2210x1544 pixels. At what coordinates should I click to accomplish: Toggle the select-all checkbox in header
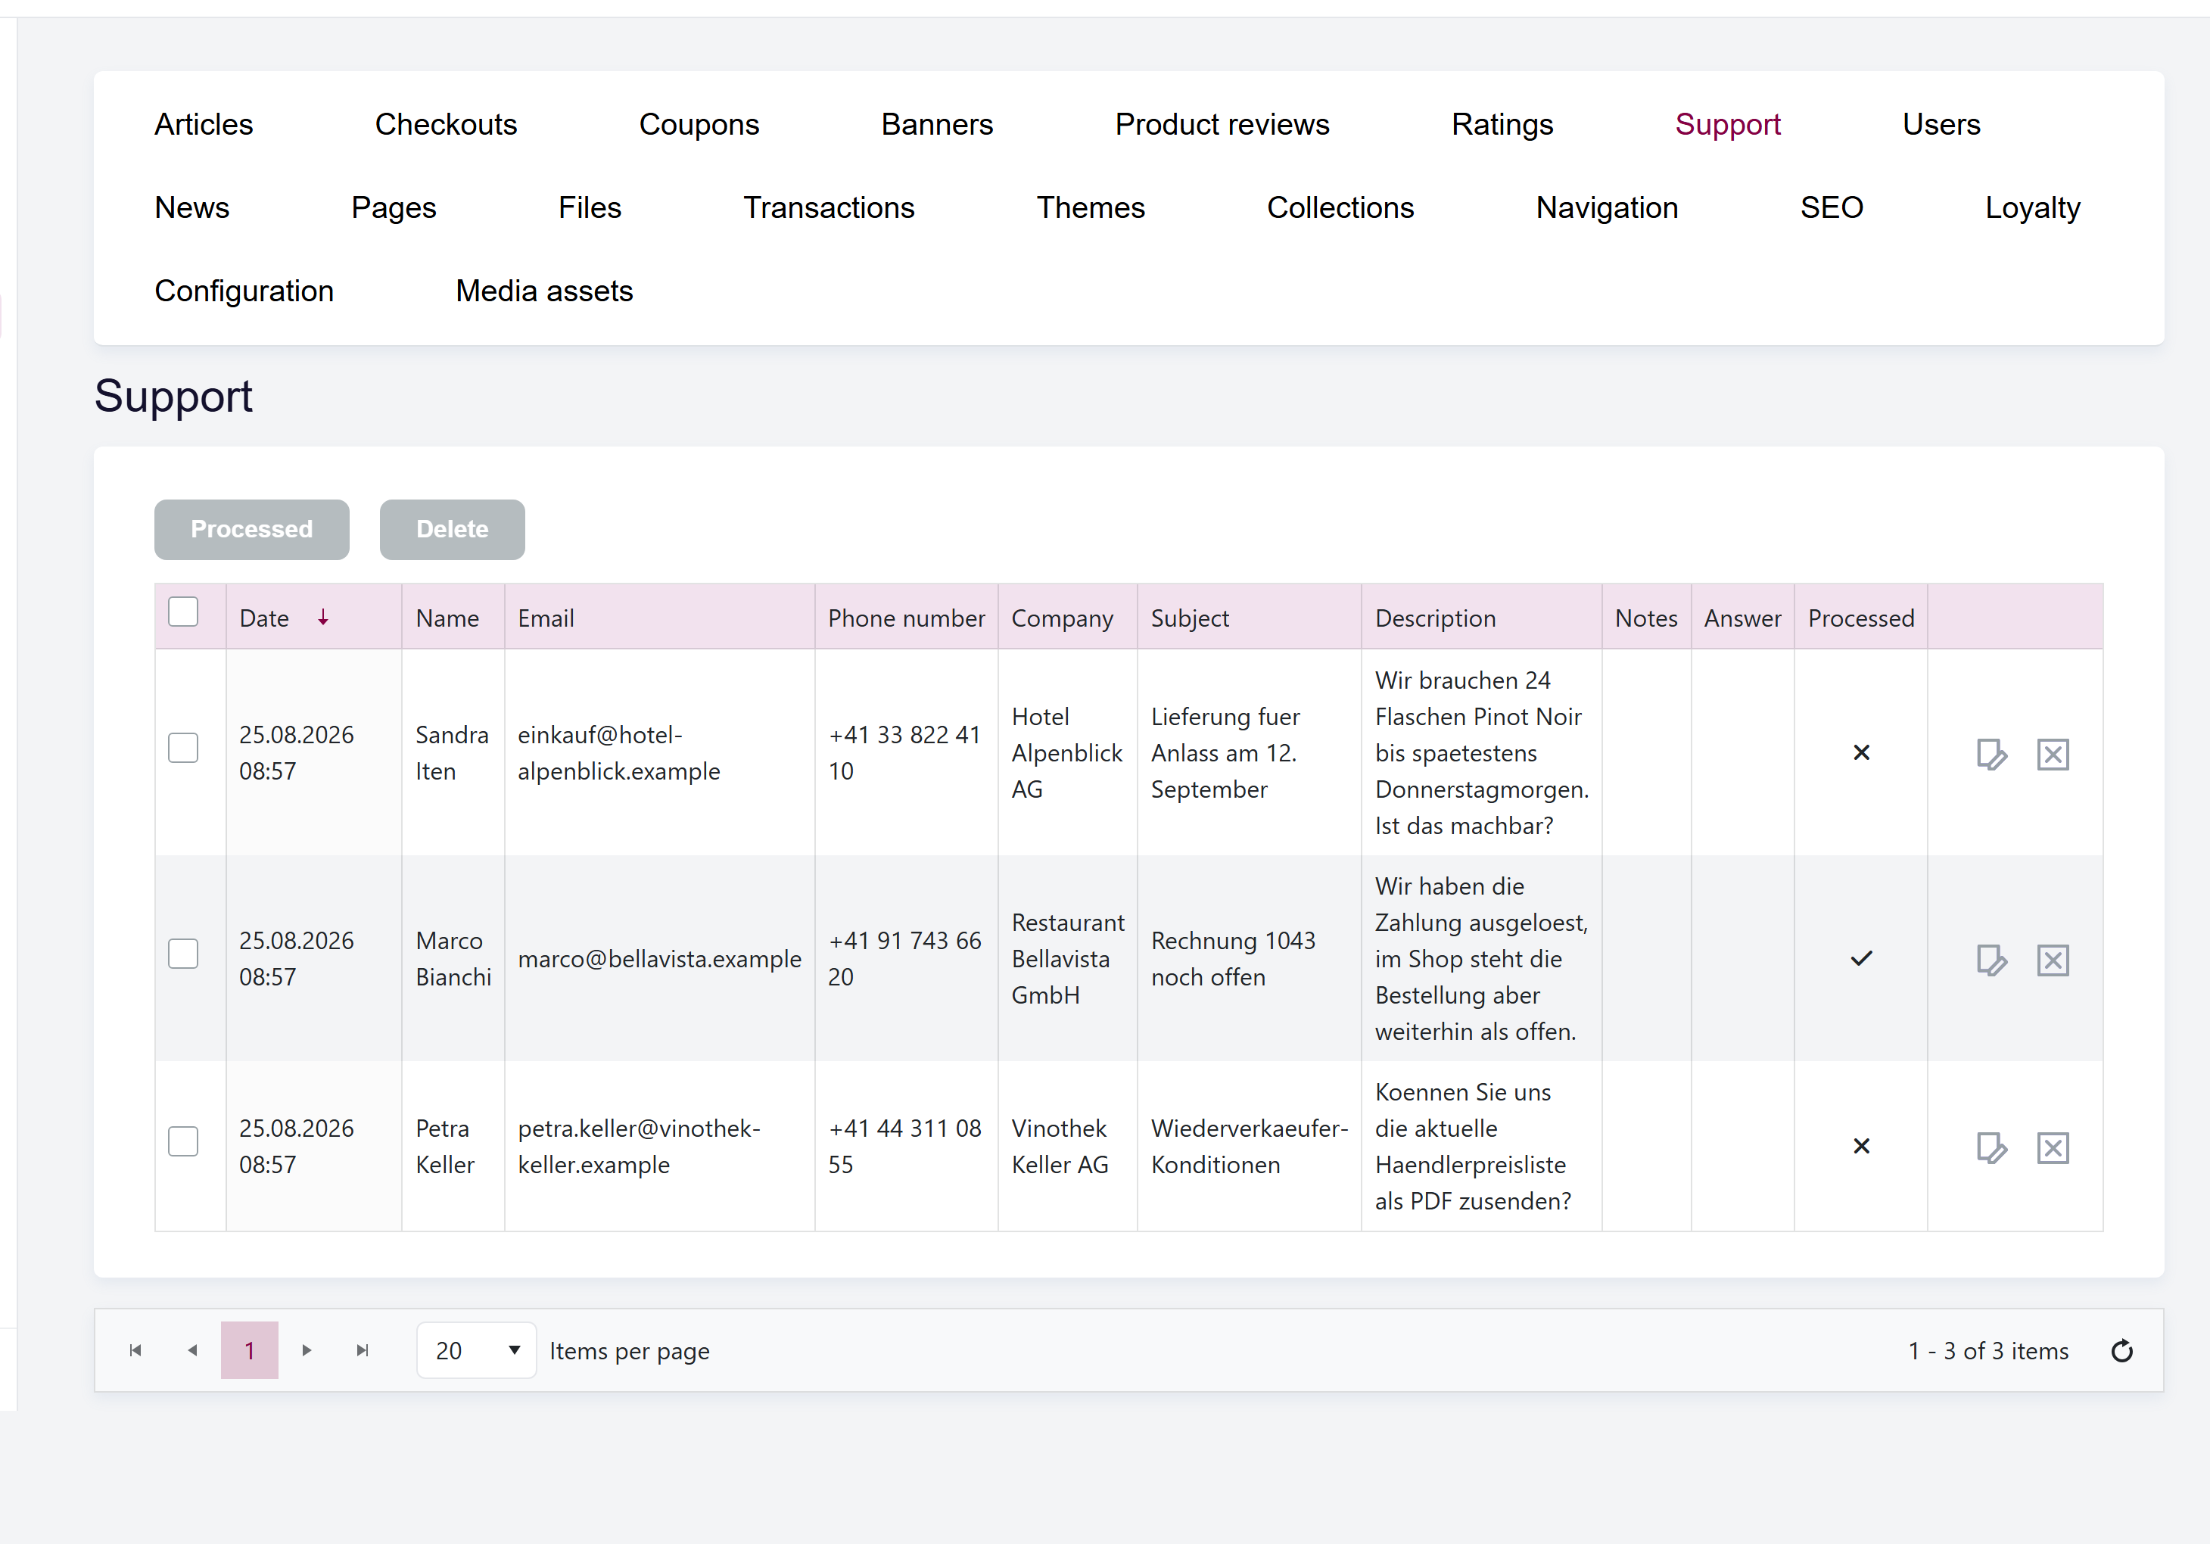click(x=183, y=612)
